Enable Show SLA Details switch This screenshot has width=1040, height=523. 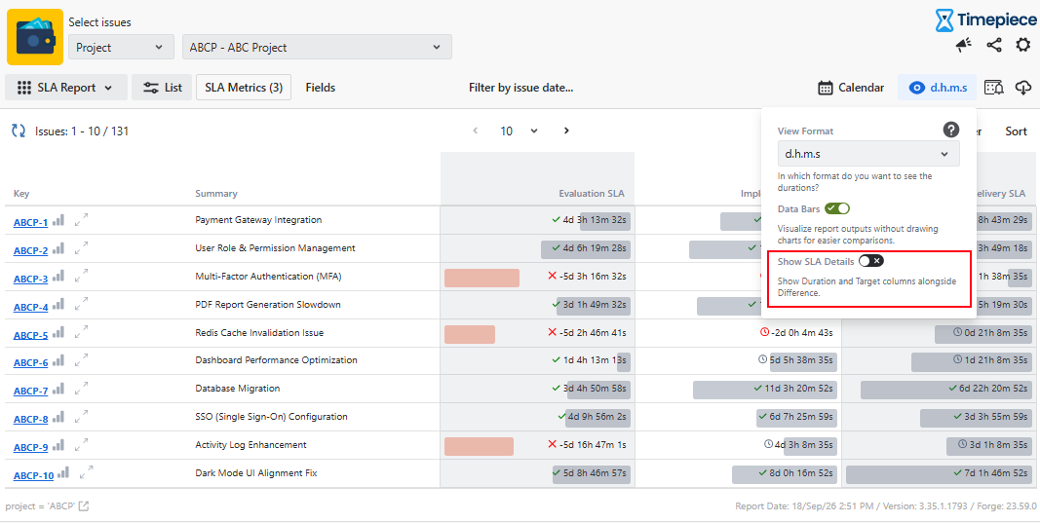pos(870,260)
